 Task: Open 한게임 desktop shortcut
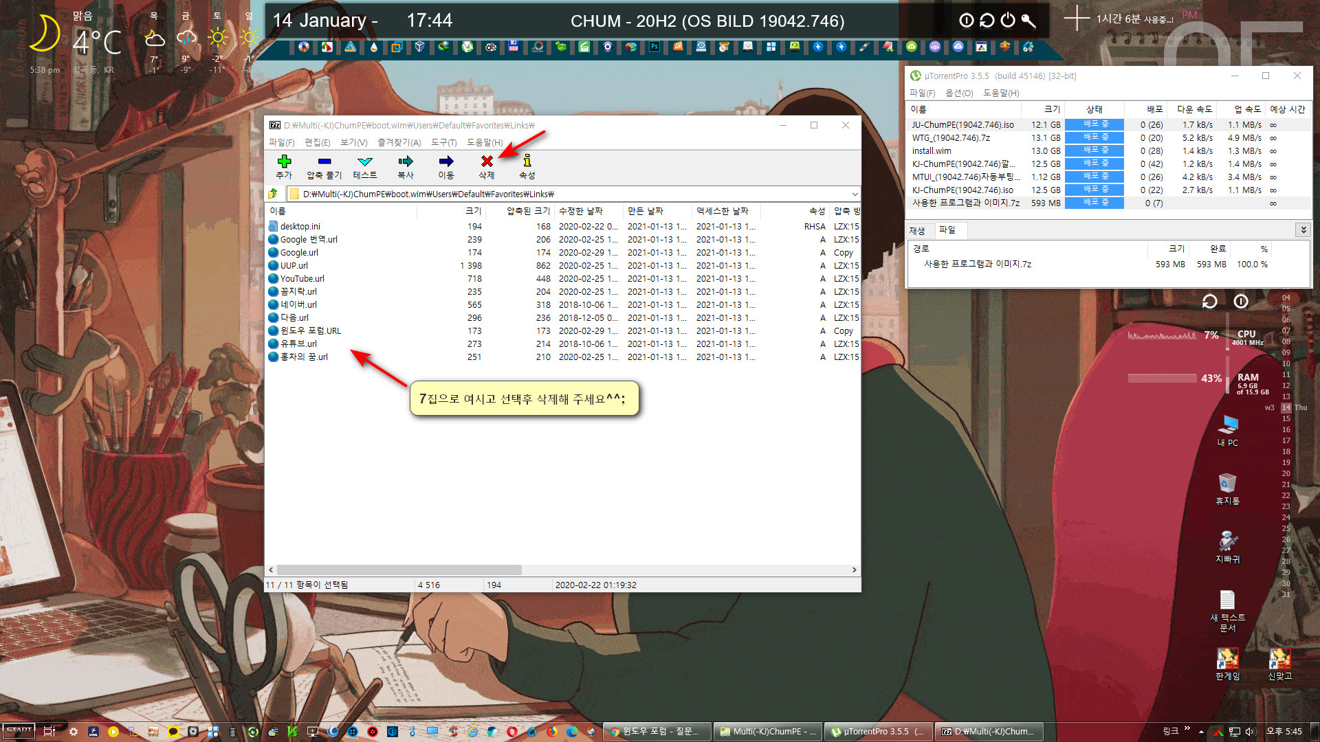point(1228,664)
